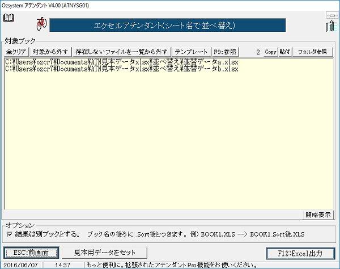Viewport: 340px width, 269px height.
Task: Click the time 14:37 in status bar
Action: 63,265
